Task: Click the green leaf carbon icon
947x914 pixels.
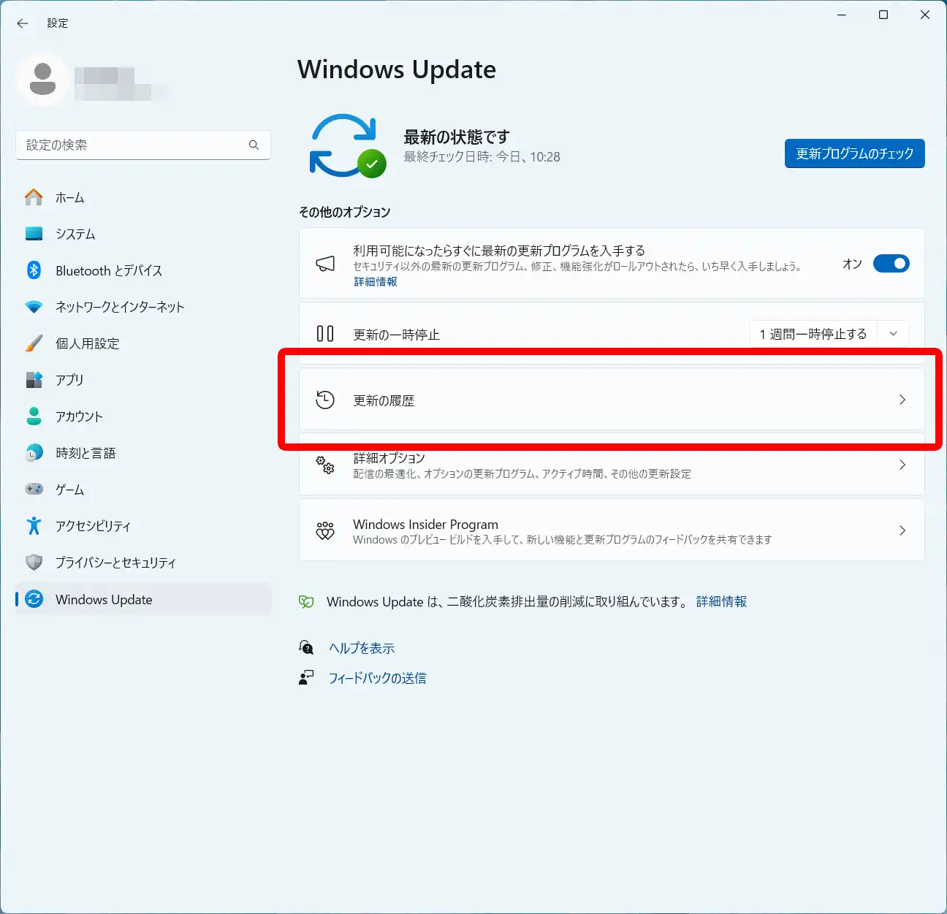Action: click(306, 602)
